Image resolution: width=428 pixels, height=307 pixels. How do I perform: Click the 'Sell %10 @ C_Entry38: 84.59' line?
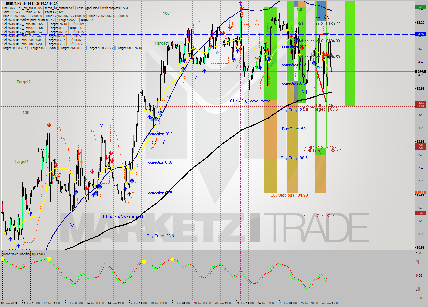tap(43, 24)
